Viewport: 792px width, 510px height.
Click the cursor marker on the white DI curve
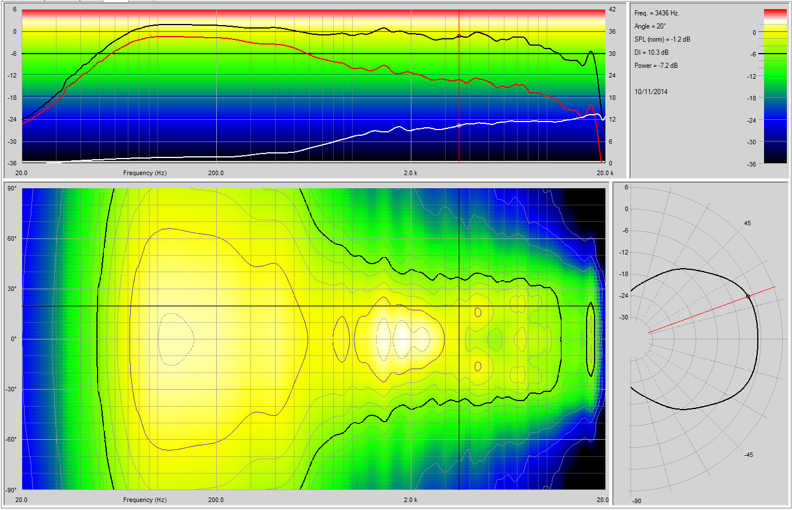tap(459, 126)
